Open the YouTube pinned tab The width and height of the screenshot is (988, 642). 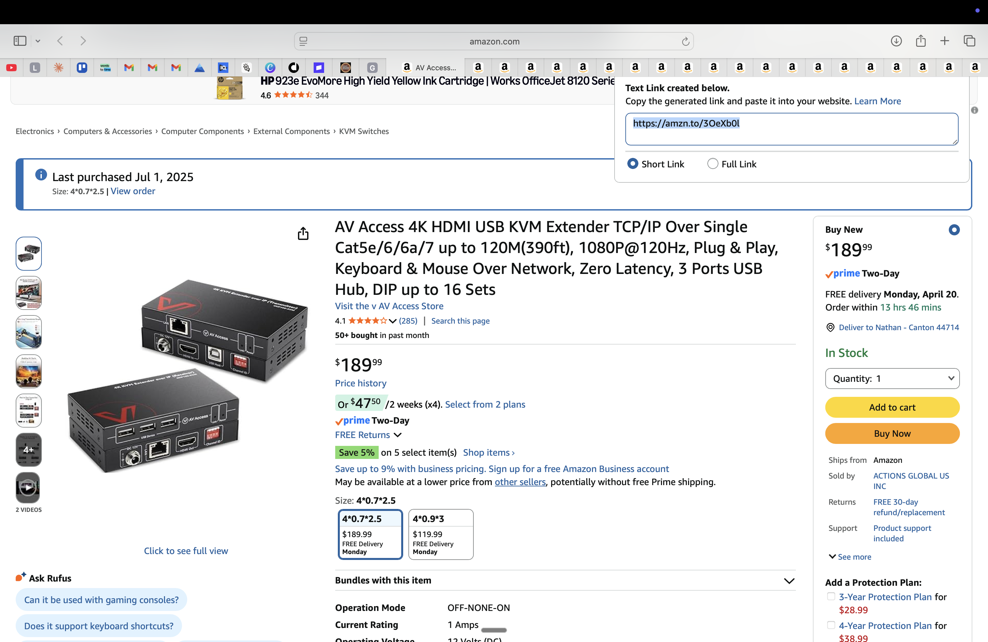[12, 67]
